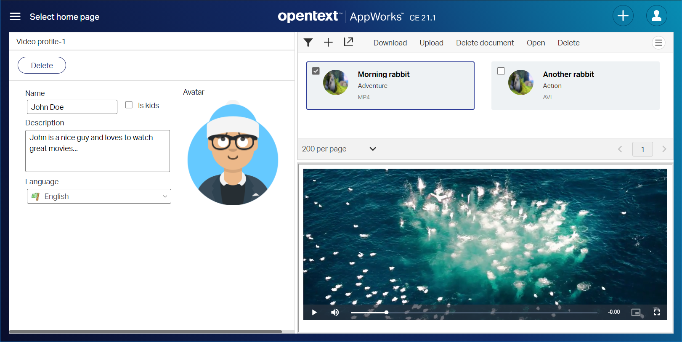Viewport: 682px width, 342px height.
Task: Click Upload in the toolbar
Action: click(x=431, y=43)
